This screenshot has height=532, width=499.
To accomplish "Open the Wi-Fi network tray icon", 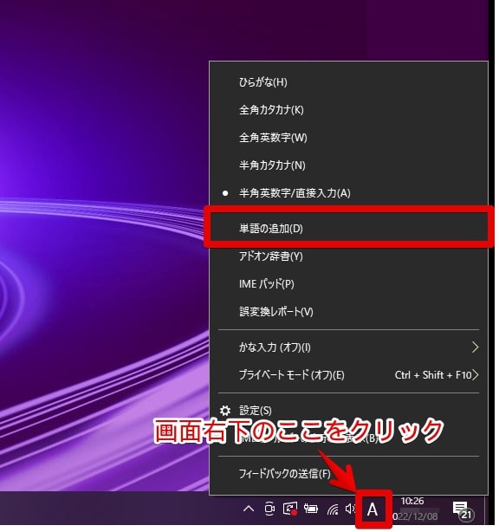I will click(333, 509).
